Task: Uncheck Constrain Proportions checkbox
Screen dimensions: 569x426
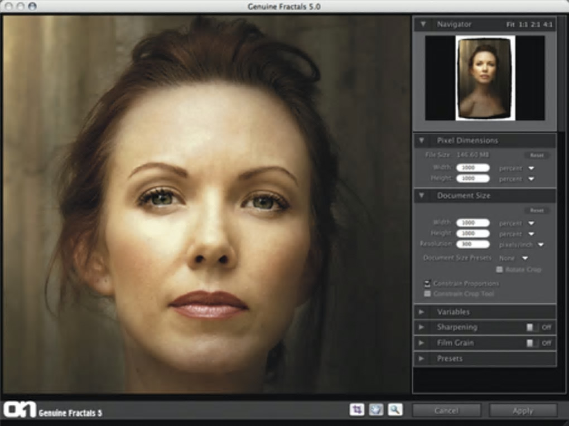Action: 428,283
